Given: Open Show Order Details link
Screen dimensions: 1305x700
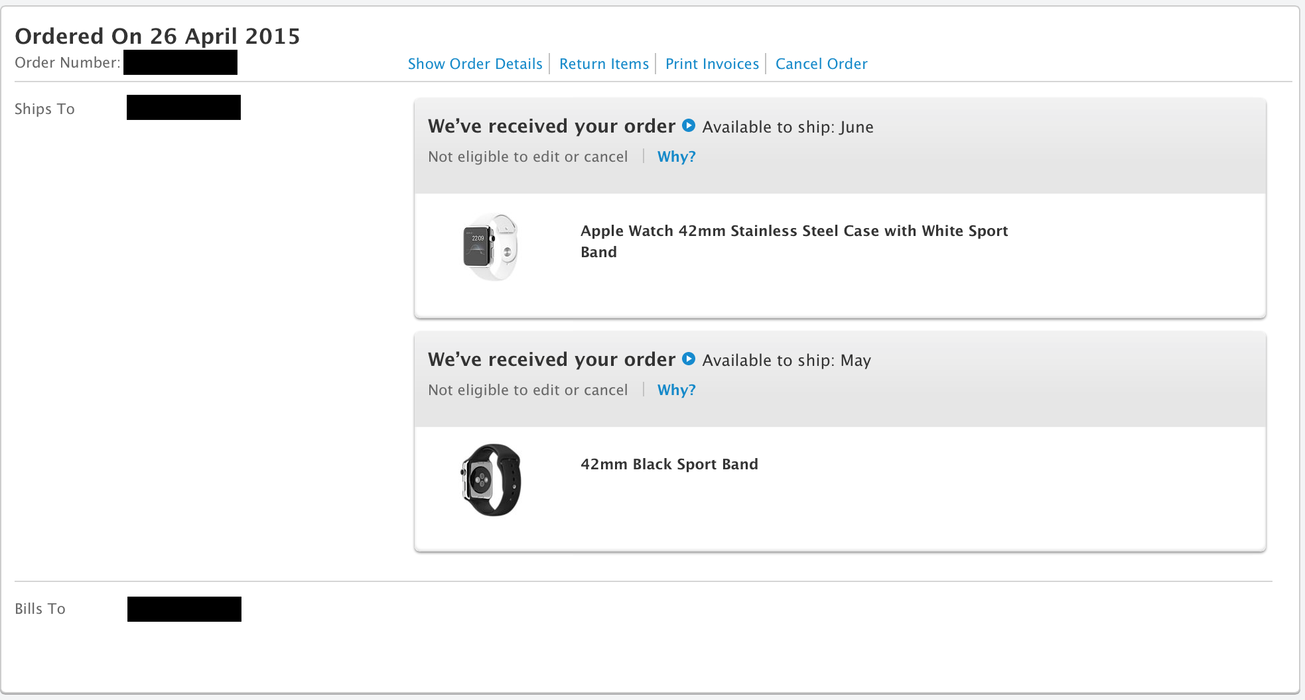Looking at the screenshot, I should pyautogui.click(x=475, y=64).
